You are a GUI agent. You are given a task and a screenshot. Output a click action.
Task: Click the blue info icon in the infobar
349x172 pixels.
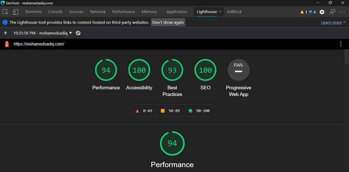click(x=5, y=22)
